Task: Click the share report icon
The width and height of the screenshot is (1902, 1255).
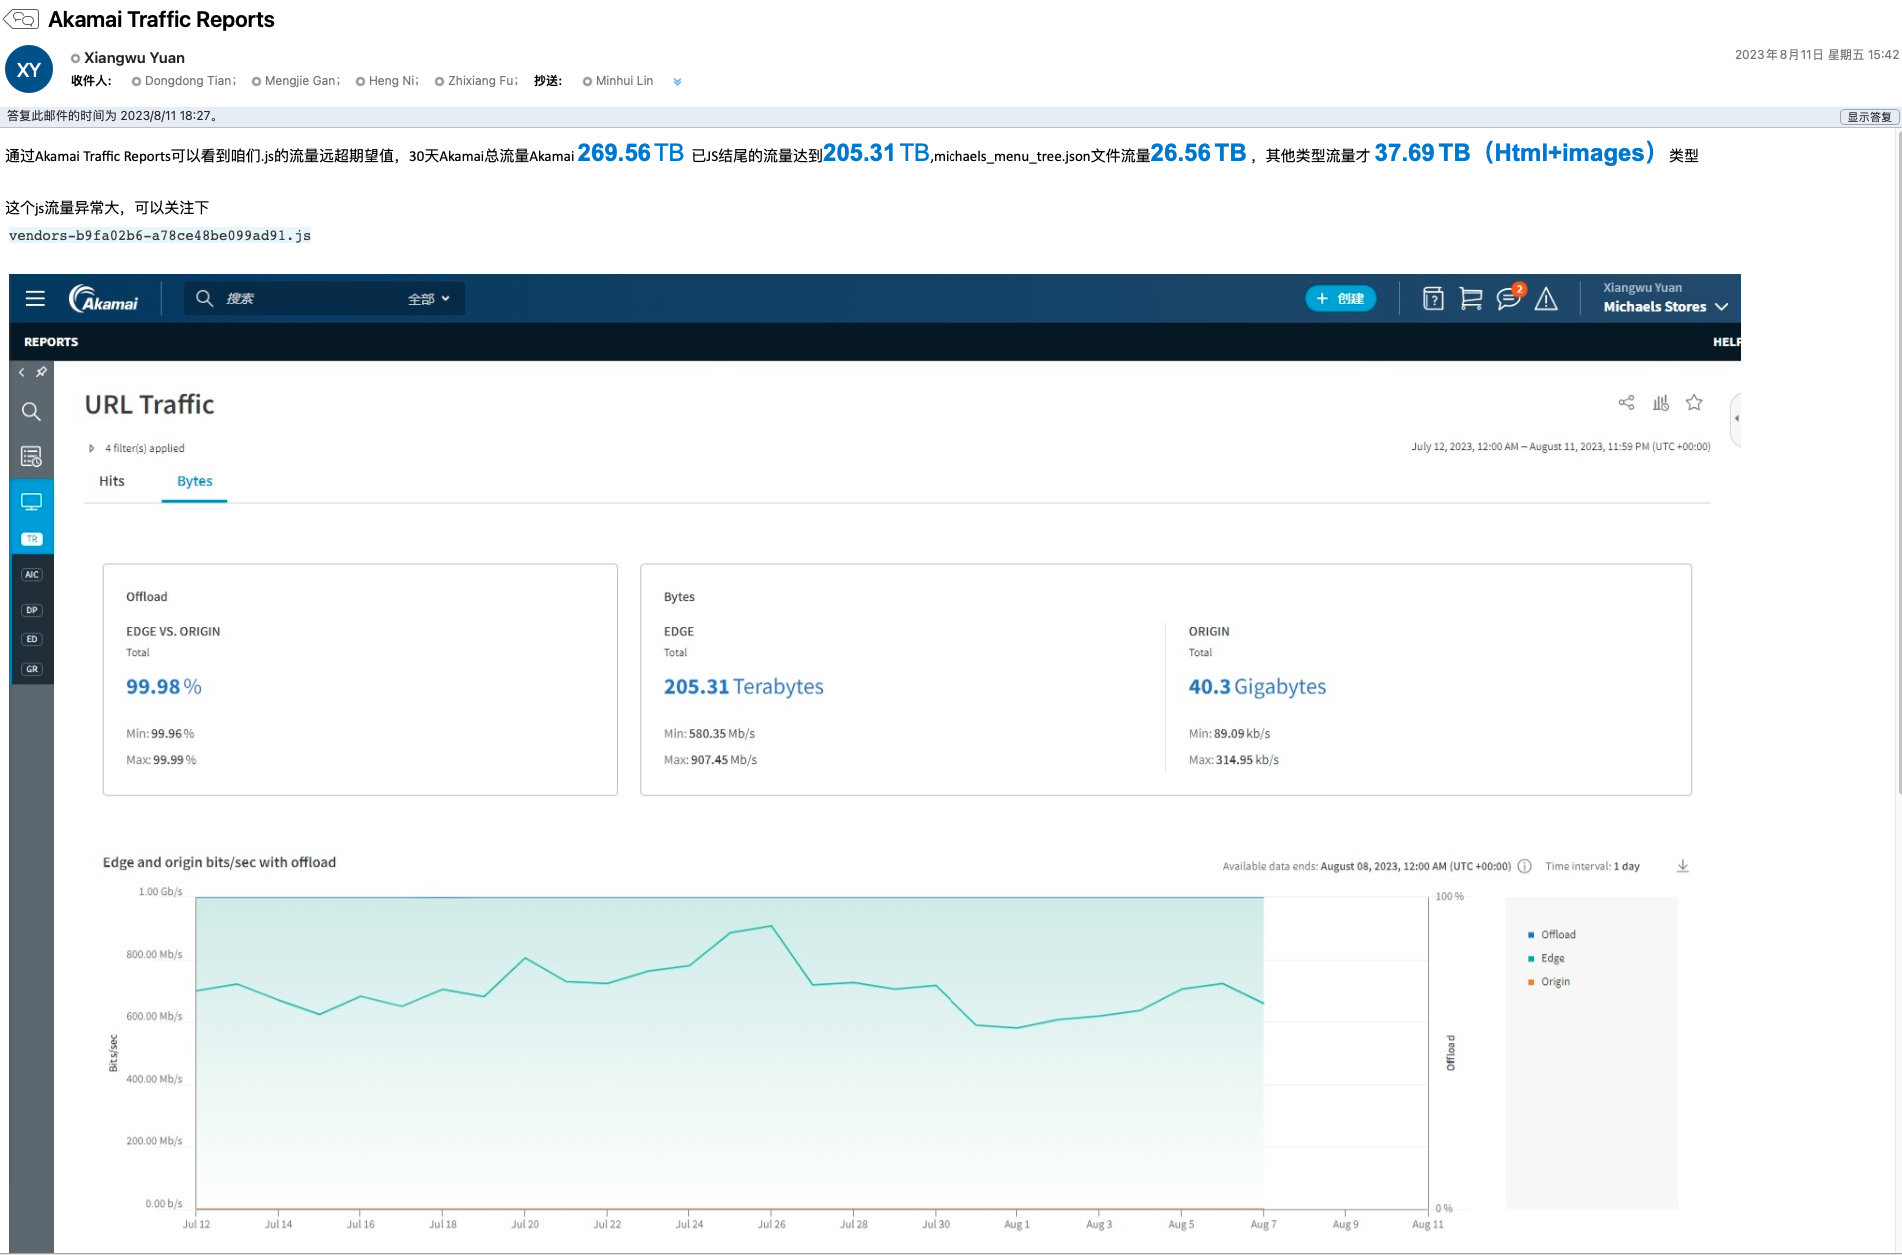Action: click(1626, 402)
